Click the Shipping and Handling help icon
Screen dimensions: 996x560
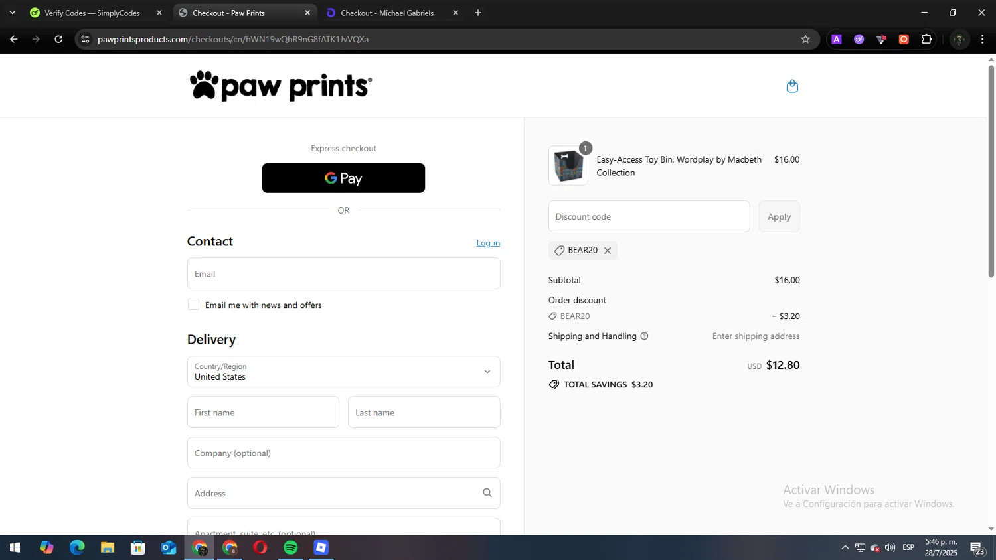tap(644, 336)
